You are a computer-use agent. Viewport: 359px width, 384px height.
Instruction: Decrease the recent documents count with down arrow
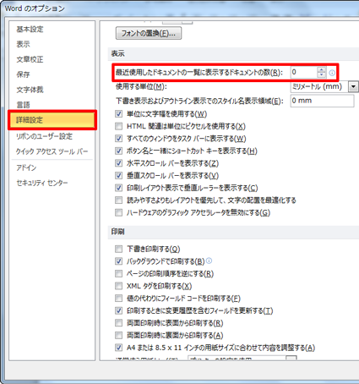pyautogui.click(x=321, y=75)
